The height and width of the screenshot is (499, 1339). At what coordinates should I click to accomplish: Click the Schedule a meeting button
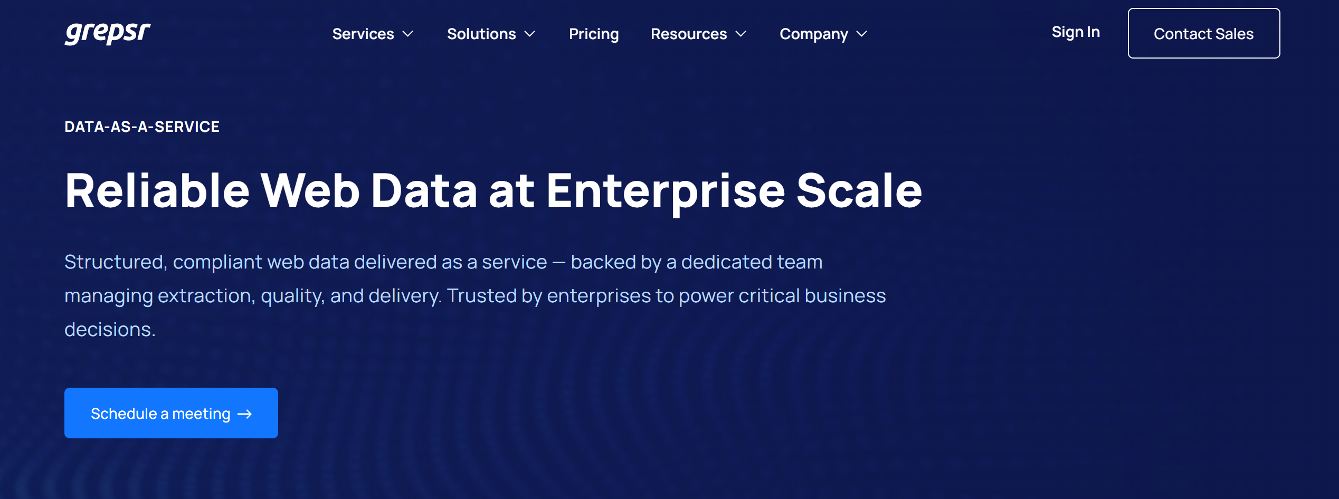(x=160, y=414)
